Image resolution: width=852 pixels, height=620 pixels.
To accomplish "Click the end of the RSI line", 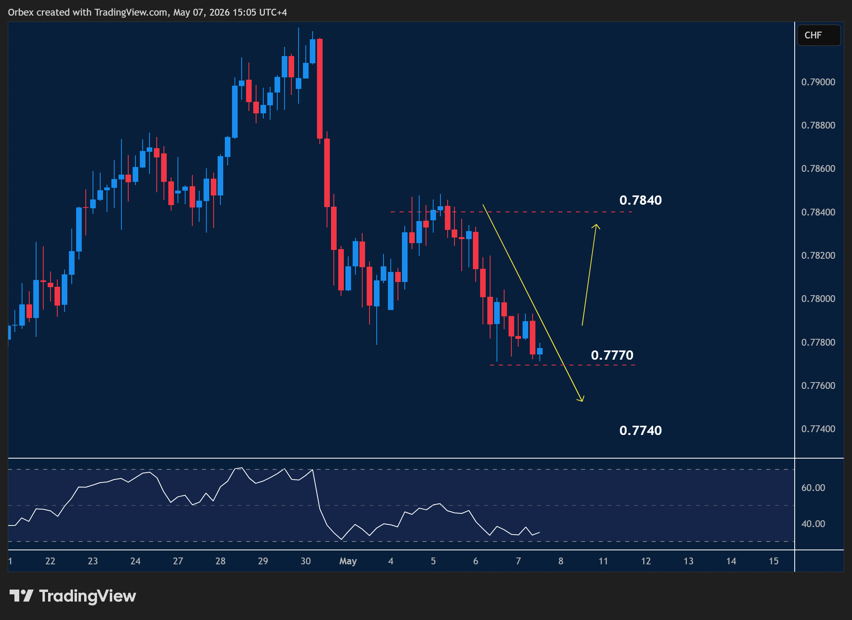I will tap(539, 532).
